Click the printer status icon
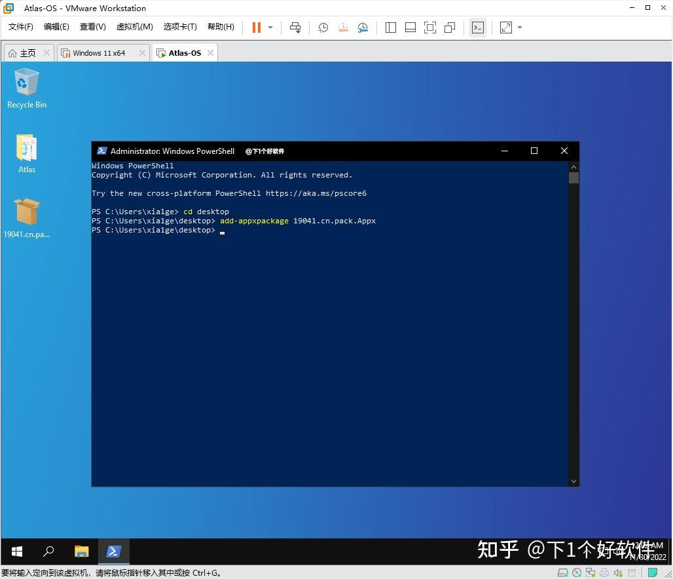Viewport: 673px width, 579px height. 604,572
